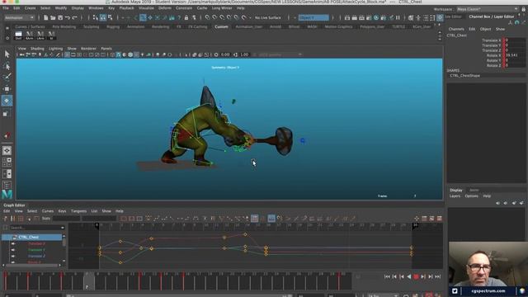
Task: Switch to the Display layer tab
Action: (x=456, y=191)
